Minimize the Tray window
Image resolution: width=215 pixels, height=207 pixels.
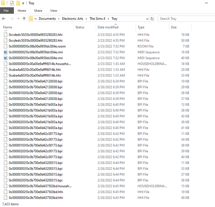tap(206, 3)
